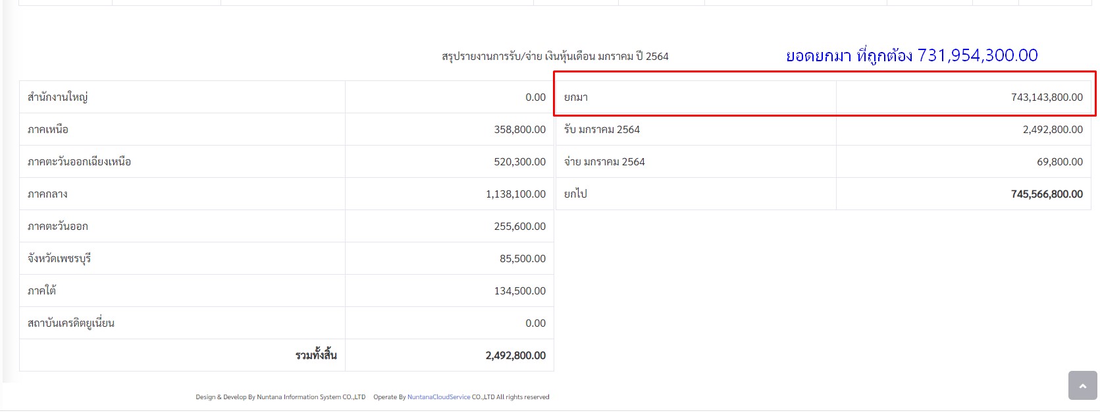Viewport: 1100px width, 415px height.
Task: Click the scroll-to-top arrow button
Action: pos(1082,385)
